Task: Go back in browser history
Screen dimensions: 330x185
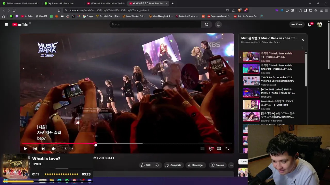Action: pyautogui.click(x=4, y=10)
